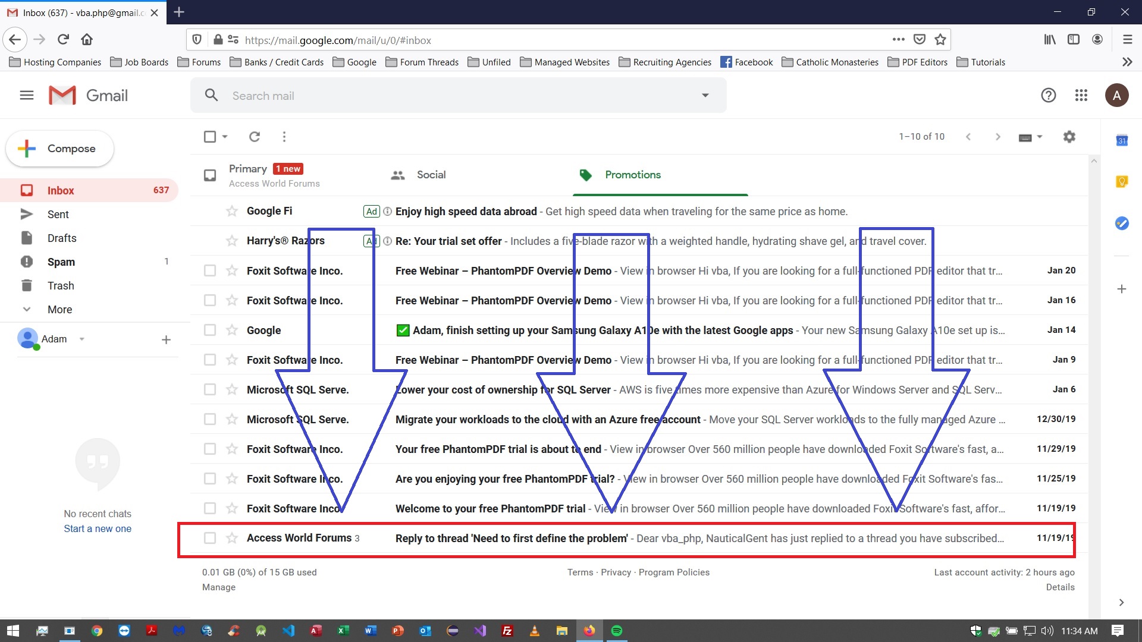Check the Foxit email dated Jan 9
The image size is (1142, 642).
(210, 360)
